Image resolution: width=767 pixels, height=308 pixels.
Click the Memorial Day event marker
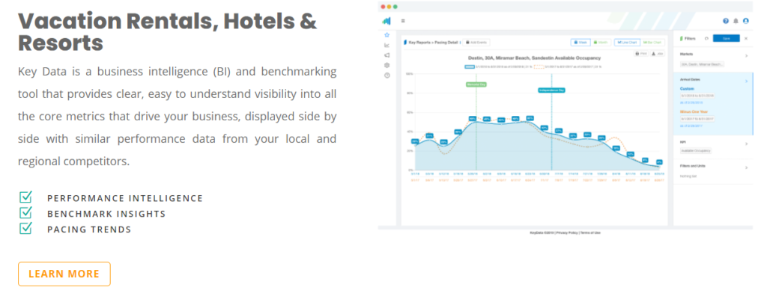click(476, 84)
